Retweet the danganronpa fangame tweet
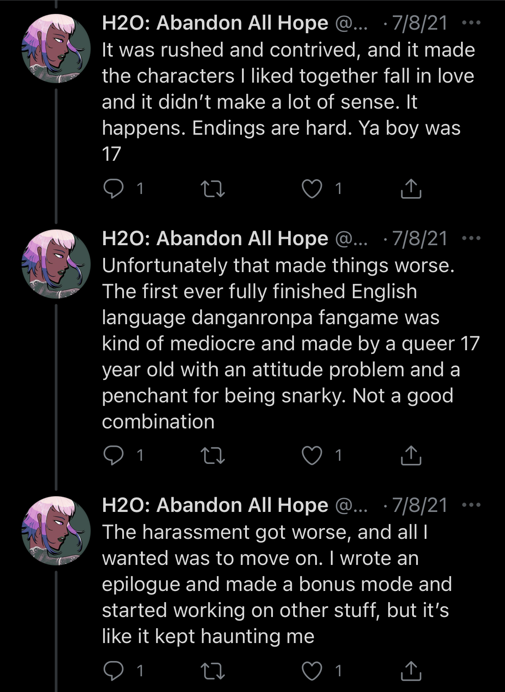 212,455
